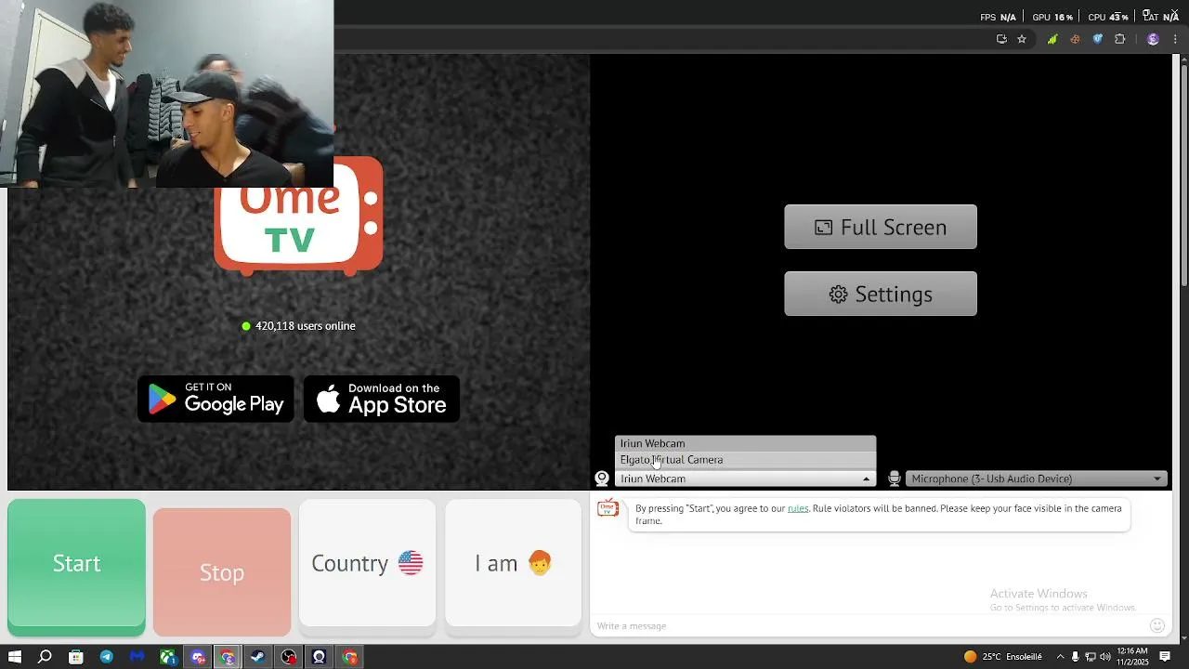Open Windows taskbar search
1189x669 pixels.
pos(45,657)
